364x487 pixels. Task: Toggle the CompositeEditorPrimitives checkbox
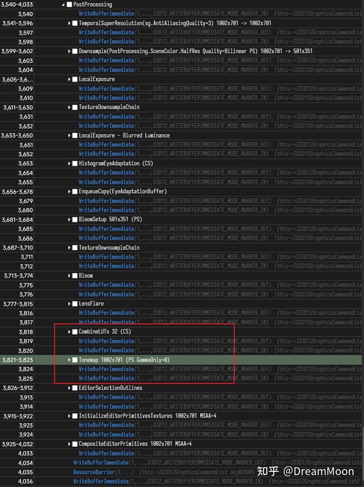point(75,444)
